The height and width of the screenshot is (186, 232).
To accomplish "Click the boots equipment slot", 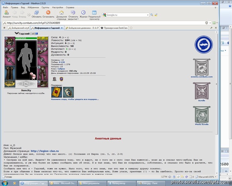I will (43, 84).
